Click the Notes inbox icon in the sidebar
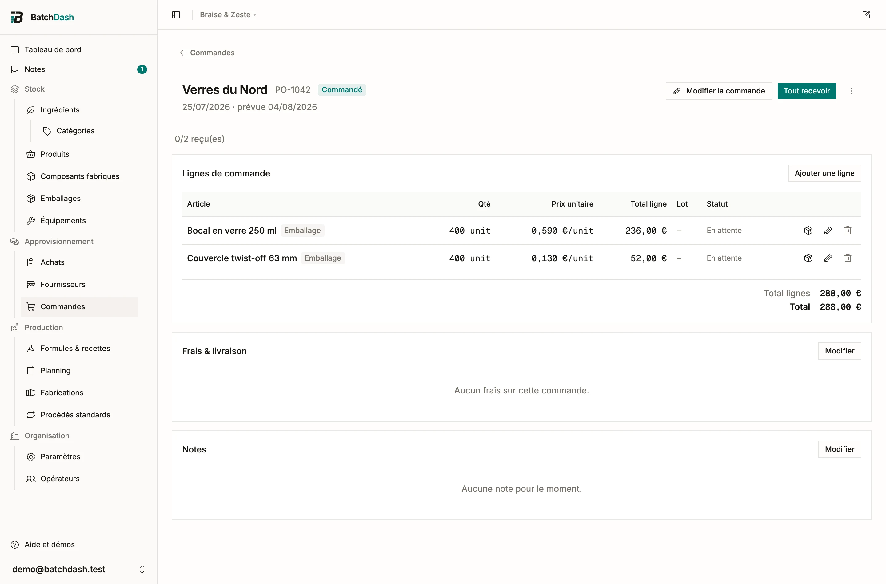 point(15,69)
